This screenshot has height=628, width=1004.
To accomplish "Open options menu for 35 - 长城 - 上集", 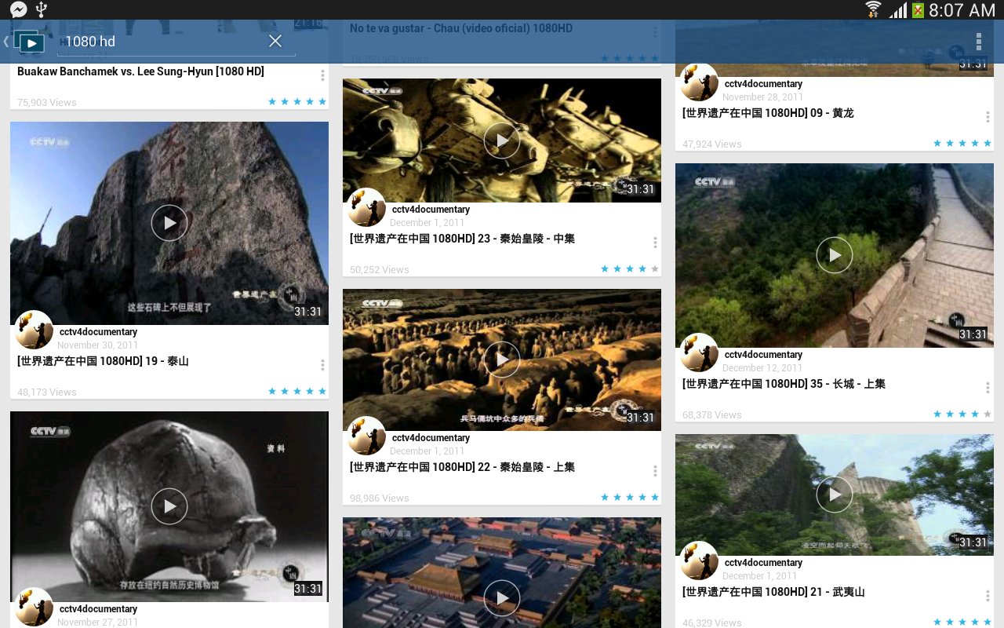I will click(988, 388).
